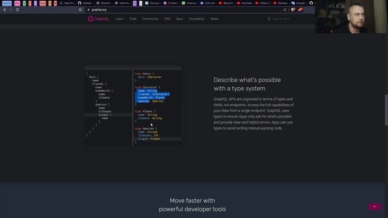Click the "origin: Planet" schema line
Image resolution: width=388 pixels, height=218 pixels.
[x=149, y=139]
